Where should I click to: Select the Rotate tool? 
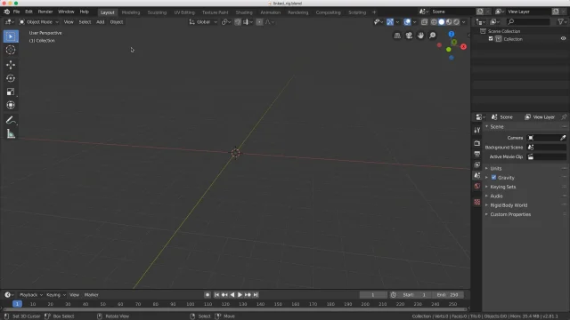click(x=11, y=78)
